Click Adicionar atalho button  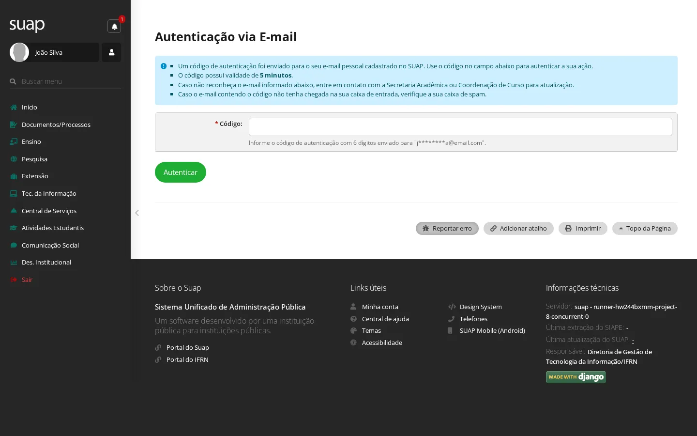pyautogui.click(x=518, y=228)
